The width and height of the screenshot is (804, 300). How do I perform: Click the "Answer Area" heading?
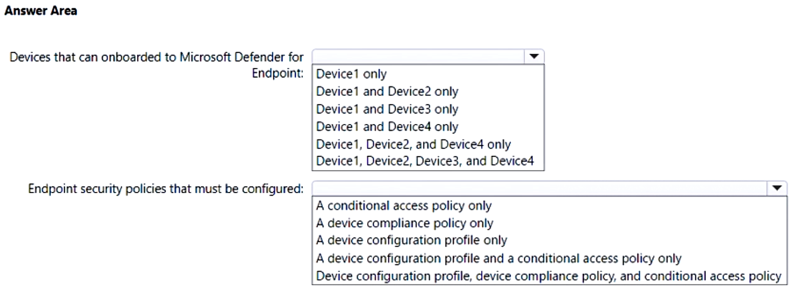tap(40, 11)
